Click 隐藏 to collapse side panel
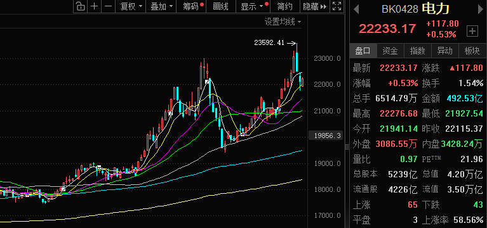487x228 pixels. coord(315,6)
